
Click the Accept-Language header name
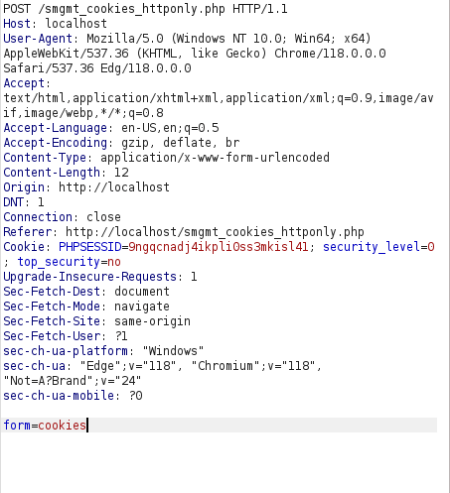[56, 128]
